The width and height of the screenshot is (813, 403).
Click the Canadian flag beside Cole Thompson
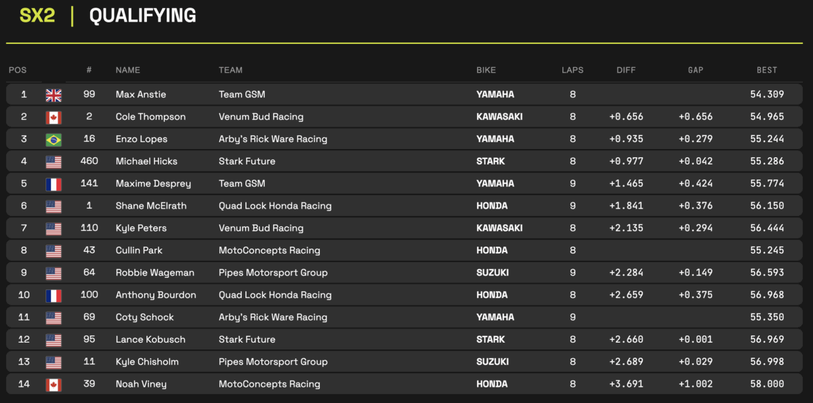tap(54, 117)
